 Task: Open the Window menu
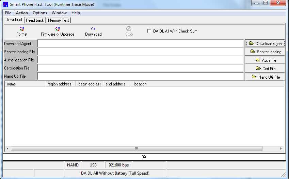click(59, 13)
